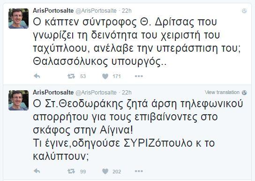Reply to the second tweet about Θεοδωράκης

[37, 171]
